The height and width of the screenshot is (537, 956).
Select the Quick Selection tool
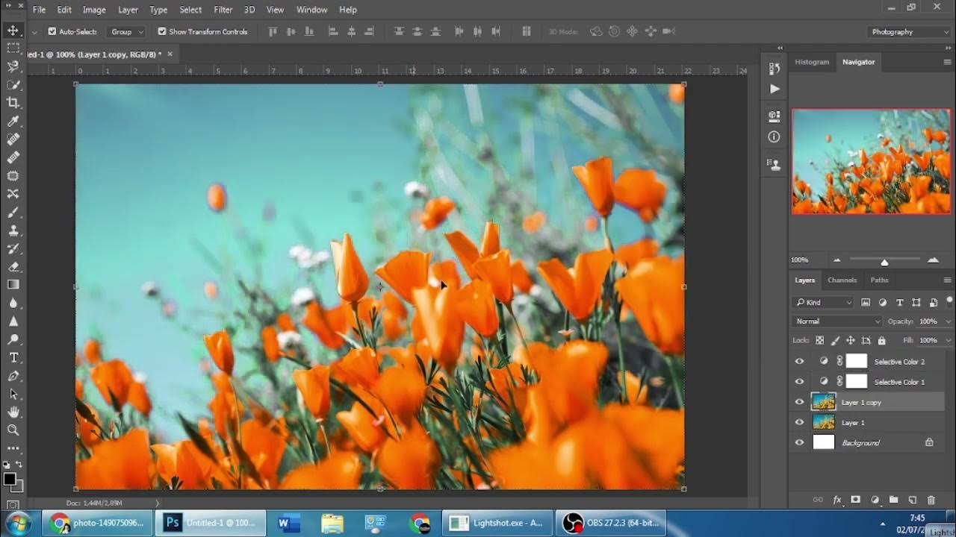pos(13,85)
